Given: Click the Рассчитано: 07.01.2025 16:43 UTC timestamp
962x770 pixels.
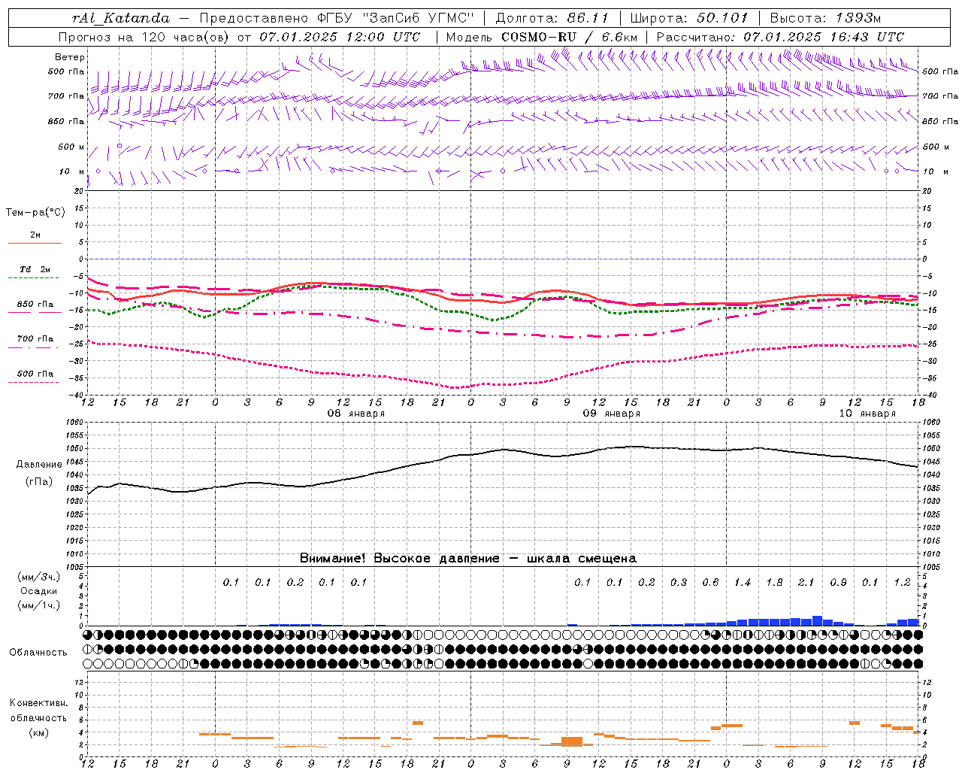Looking at the screenshot, I should pos(780,37).
